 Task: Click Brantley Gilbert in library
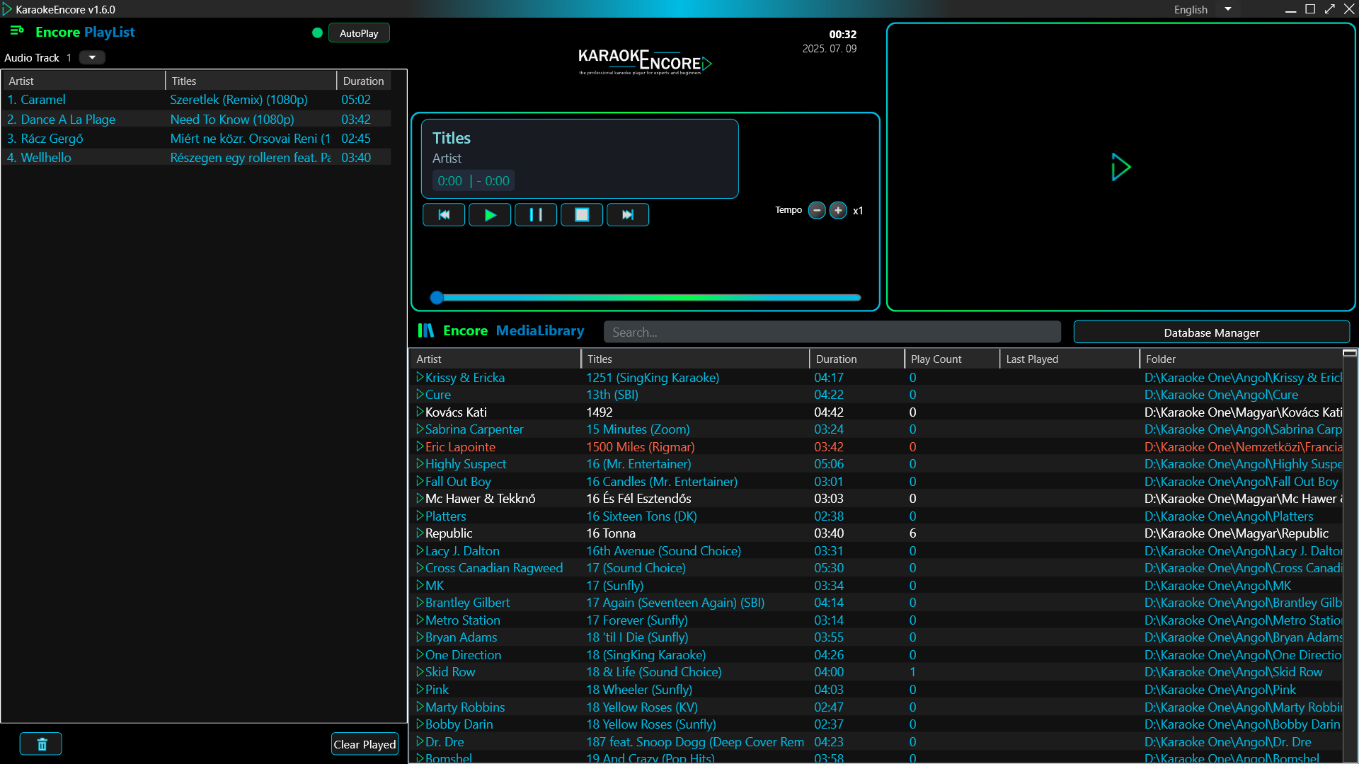coord(467,603)
